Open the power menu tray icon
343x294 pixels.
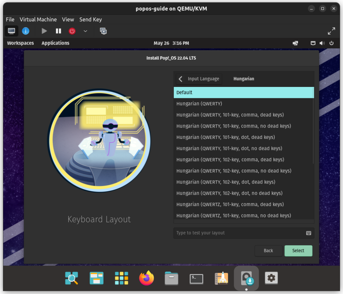331,43
